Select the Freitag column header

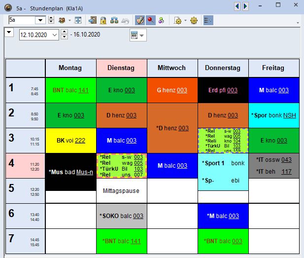click(x=273, y=68)
